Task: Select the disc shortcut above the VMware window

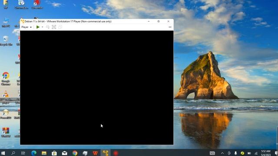Action: tap(21, 5)
